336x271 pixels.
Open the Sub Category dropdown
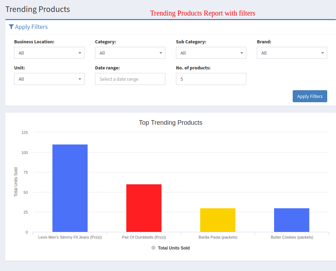pos(211,53)
